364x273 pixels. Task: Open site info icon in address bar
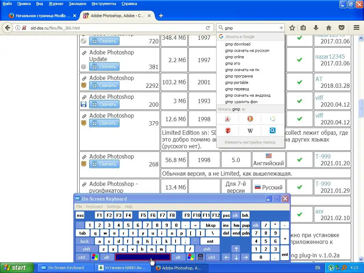click(x=18, y=28)
